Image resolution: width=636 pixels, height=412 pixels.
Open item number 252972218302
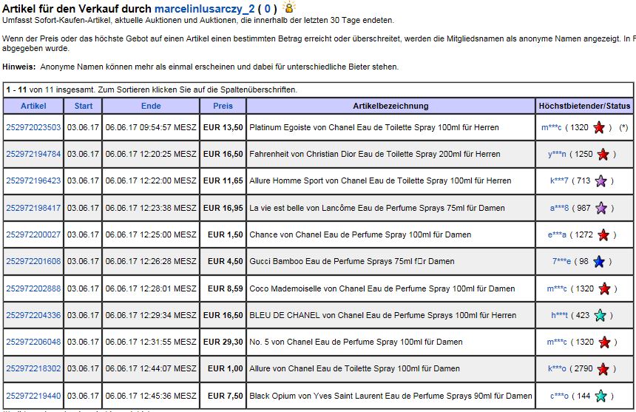(x=33, y=369)
